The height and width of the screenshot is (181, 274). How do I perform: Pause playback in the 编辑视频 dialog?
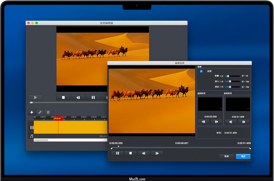click(118, 153)
